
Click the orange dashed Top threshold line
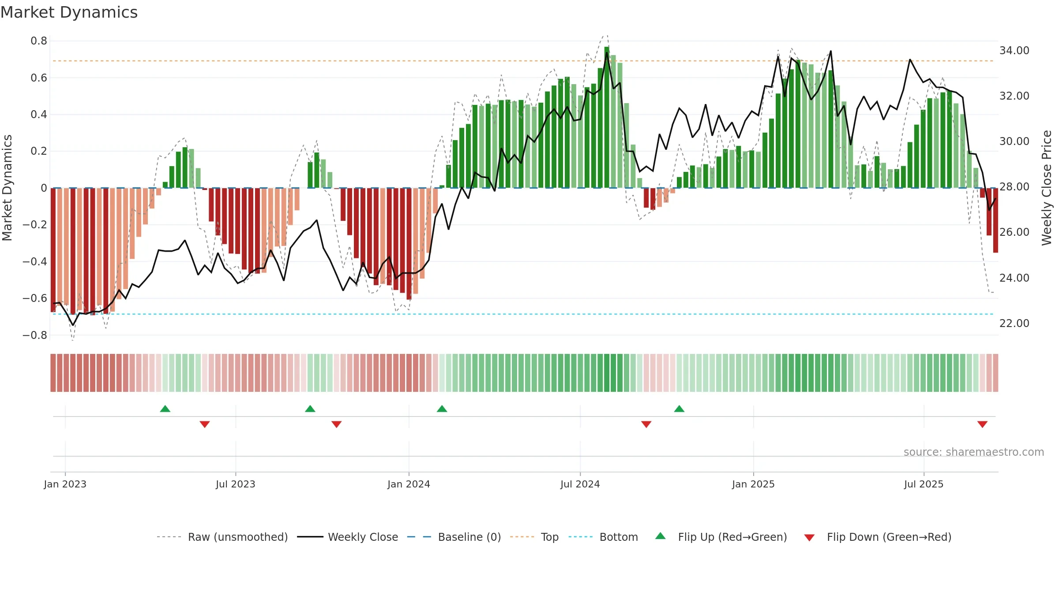pyautogui.click(x=523, y=61)
